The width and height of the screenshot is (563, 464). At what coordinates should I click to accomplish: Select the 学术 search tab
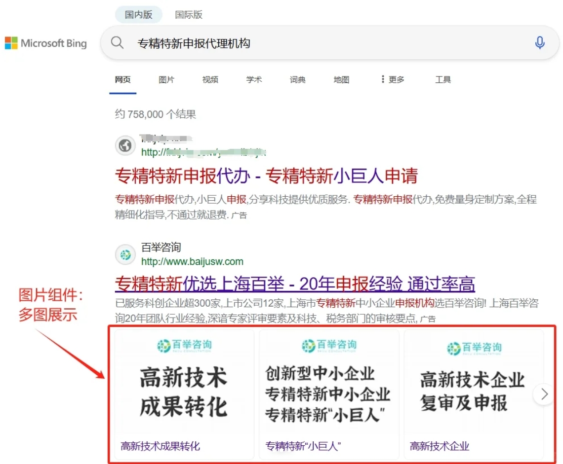(254, 79)
